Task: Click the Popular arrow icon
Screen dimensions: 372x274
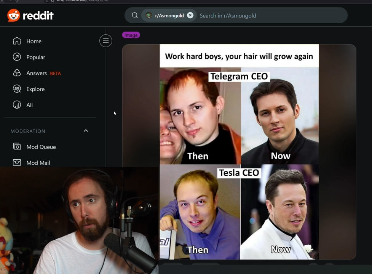Action: pyautogui.click(x=17, y=57)
